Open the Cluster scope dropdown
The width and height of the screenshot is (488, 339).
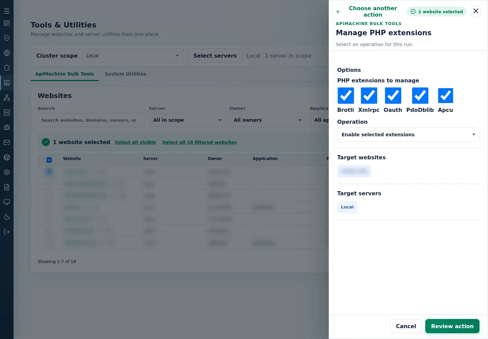coord(133,56)
